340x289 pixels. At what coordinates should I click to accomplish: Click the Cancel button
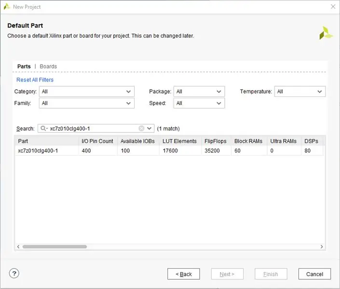[x=314, y=274]
